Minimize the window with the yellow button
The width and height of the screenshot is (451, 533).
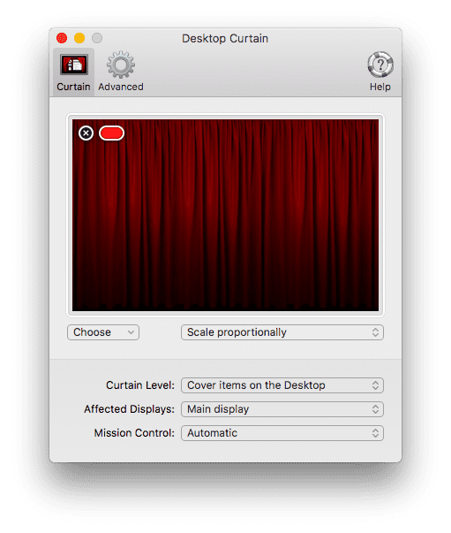[x=79, y=38]
